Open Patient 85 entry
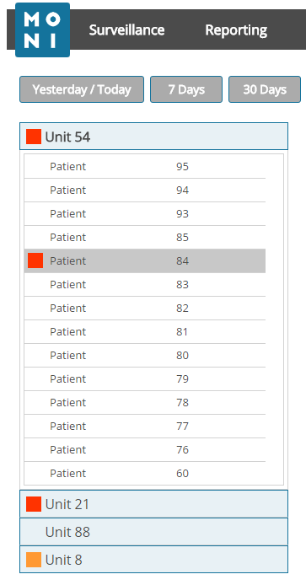Viewport: 306px width, 585px height. point(145,237)
